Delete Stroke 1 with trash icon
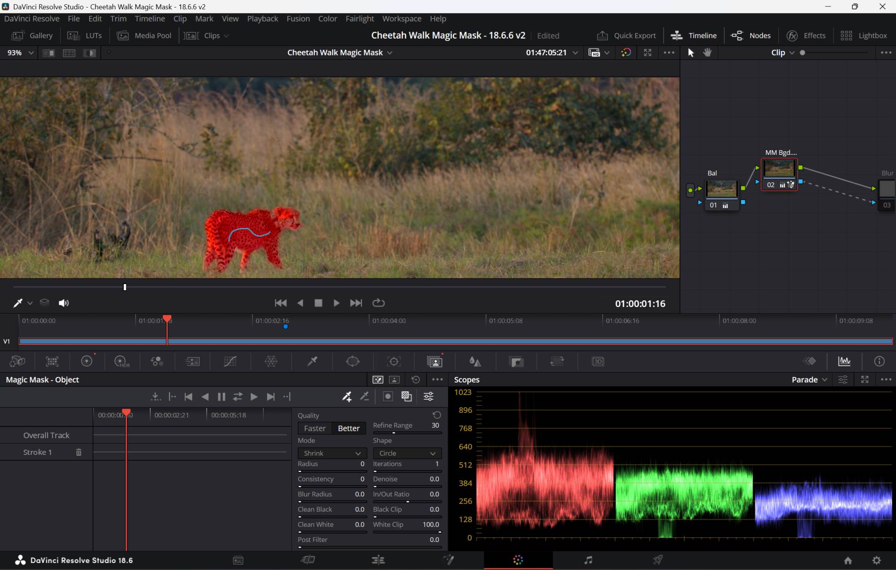Screen dimensions: 896x570 tap(78, 452)
